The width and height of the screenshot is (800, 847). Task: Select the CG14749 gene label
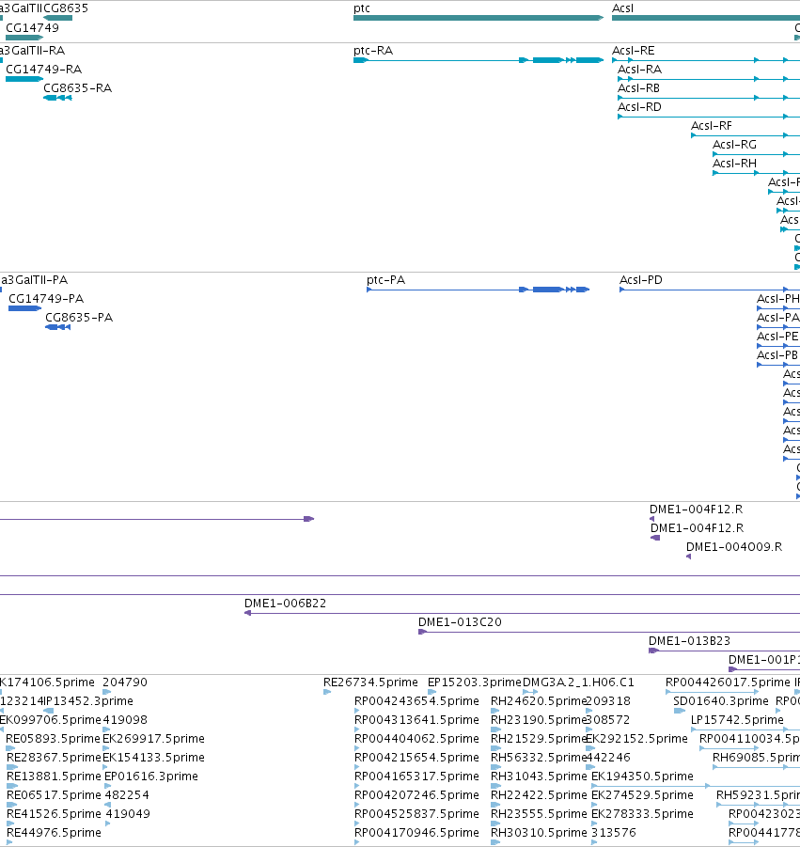(32, 28)
